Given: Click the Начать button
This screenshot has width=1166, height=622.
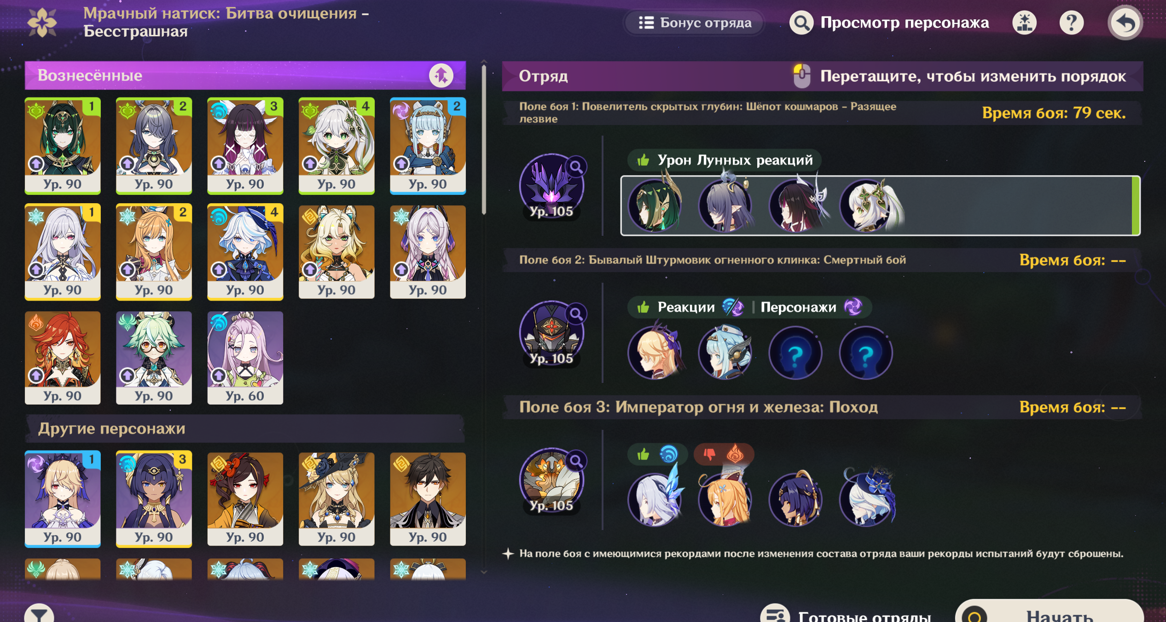Looking at the screenshot, I should click(1049, 614).
